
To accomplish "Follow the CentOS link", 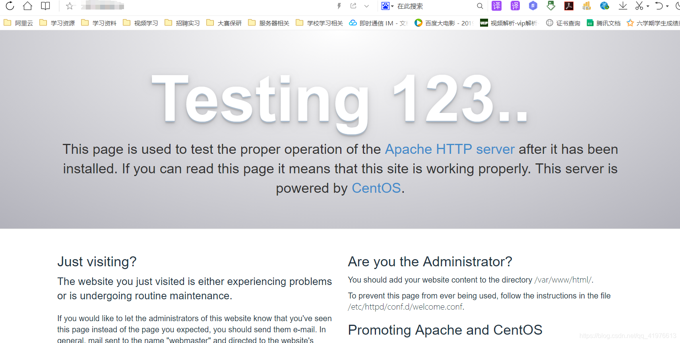I will [x=376, y=188].
